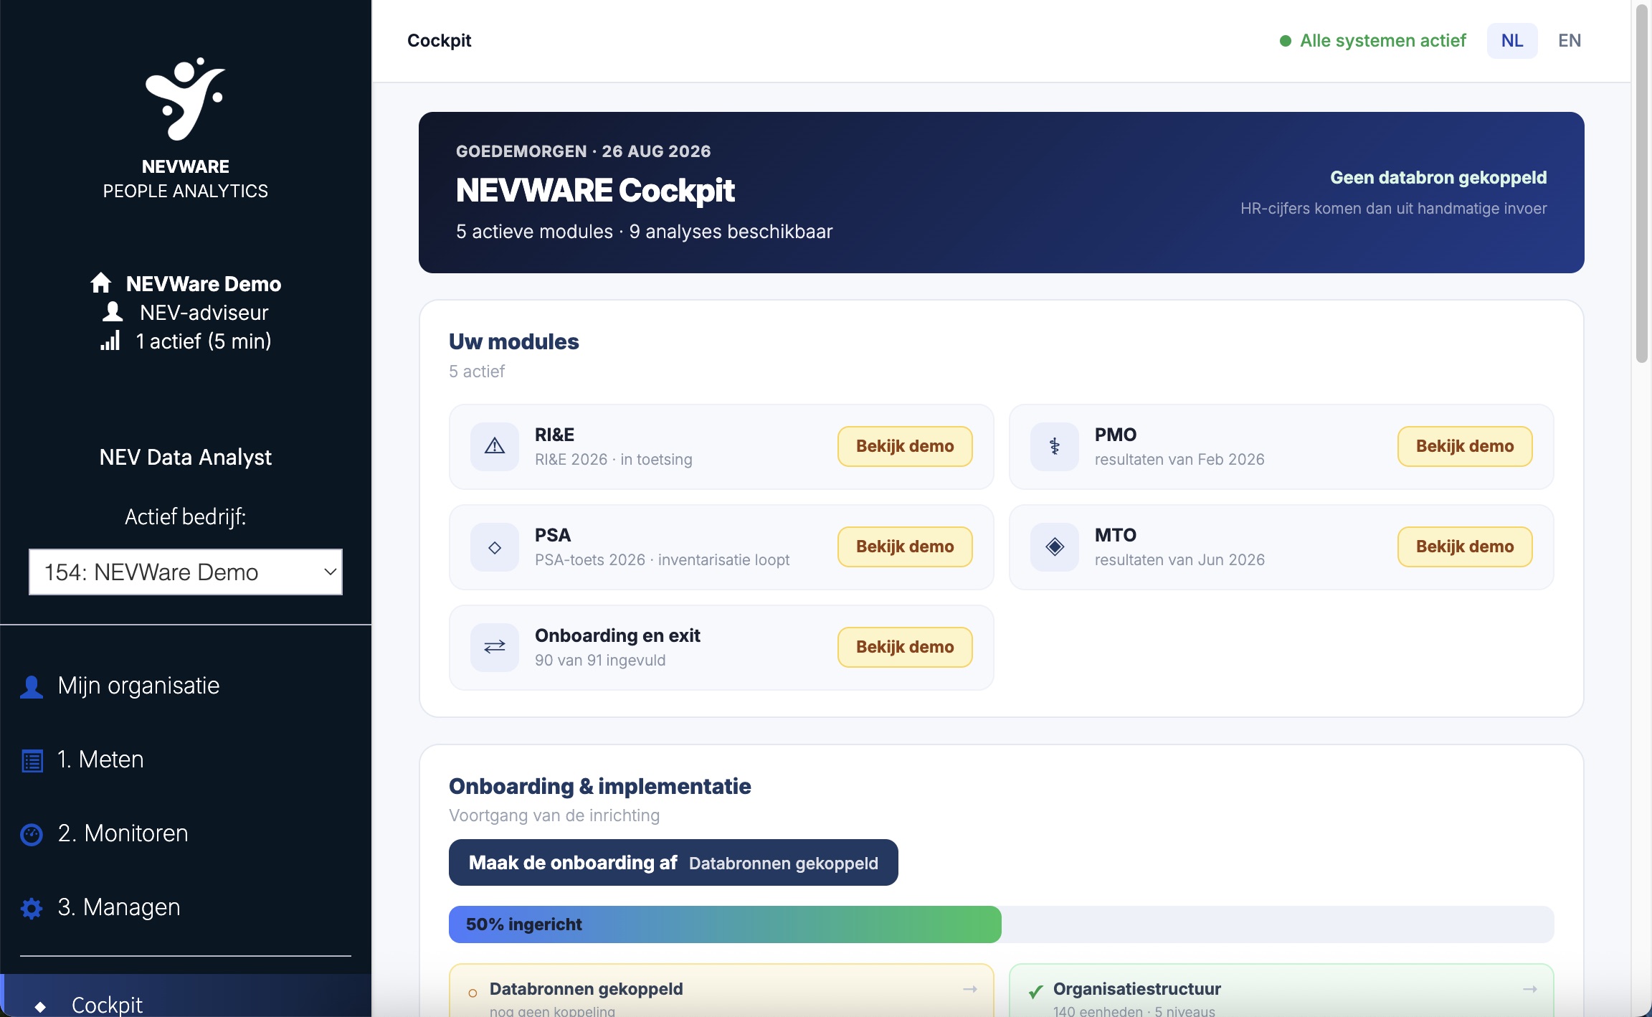Click the list icon for 1. Meten

(x=32, y=760)
